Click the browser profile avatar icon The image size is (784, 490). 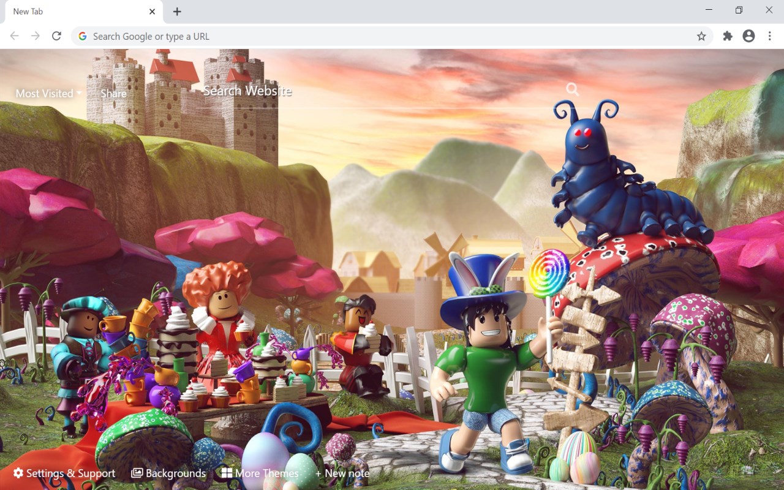point(748,36)
